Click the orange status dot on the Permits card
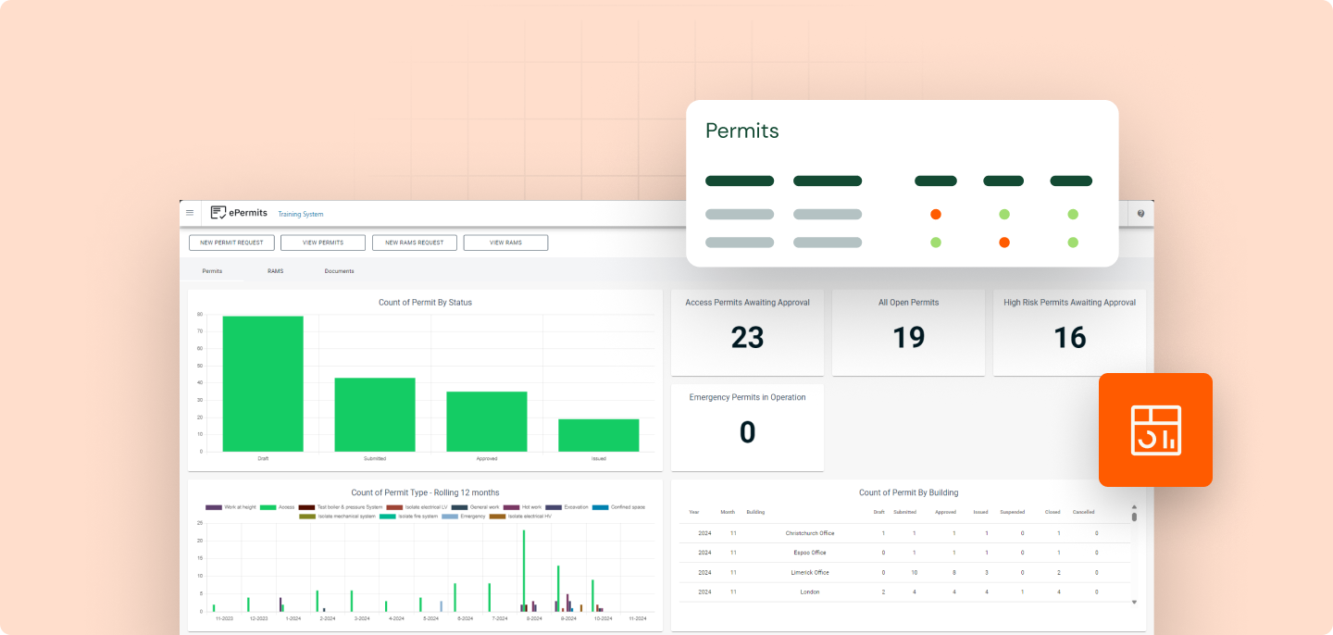The image size is (1333, 635). (x=935, y=214)
